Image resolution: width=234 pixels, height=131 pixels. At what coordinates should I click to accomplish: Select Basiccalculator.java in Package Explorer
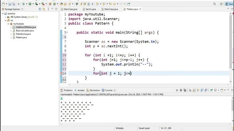[25, 31]
